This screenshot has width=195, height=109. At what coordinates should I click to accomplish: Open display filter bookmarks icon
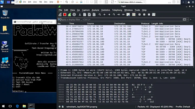[59, 20]
